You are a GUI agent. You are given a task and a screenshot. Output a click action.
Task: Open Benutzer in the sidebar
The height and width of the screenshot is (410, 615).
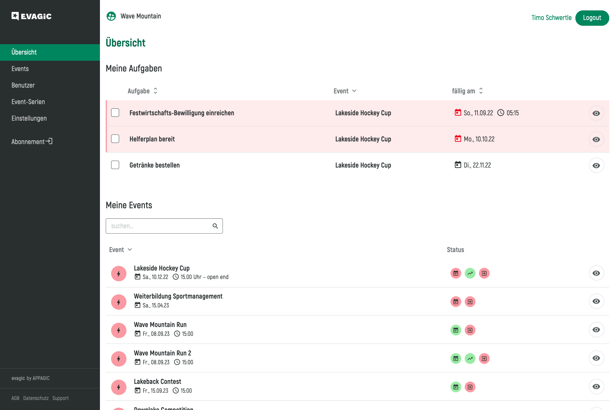23,85
